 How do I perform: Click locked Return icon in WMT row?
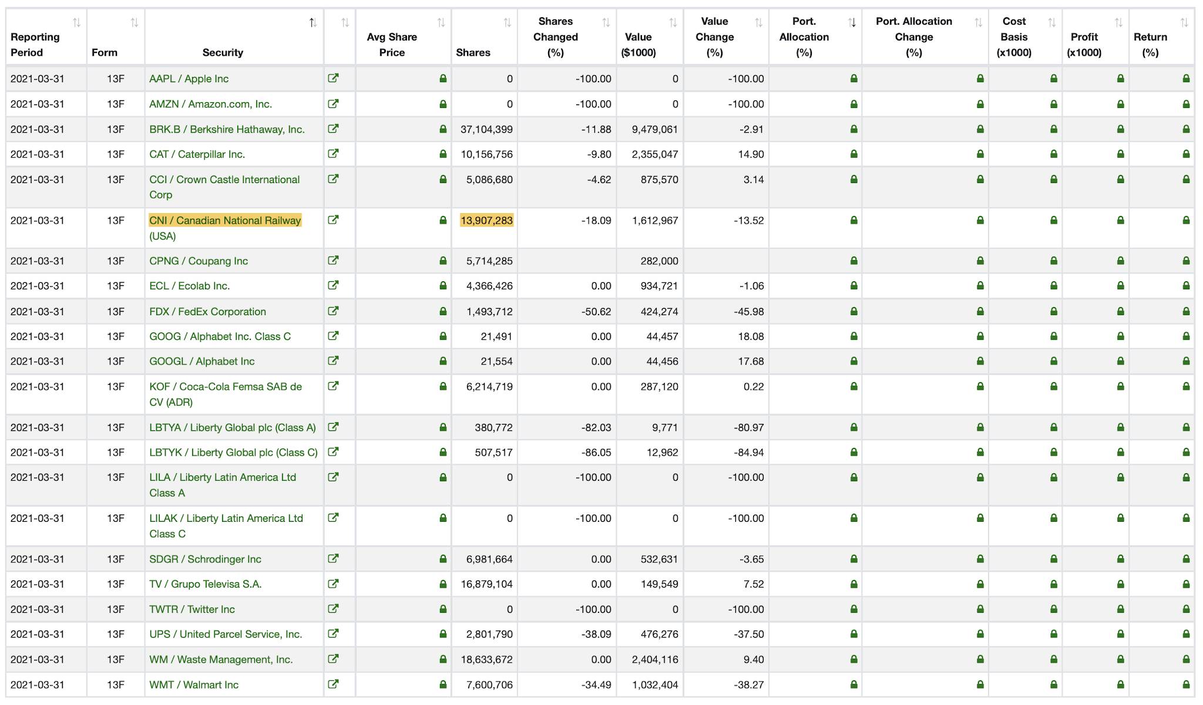(x=1186, y=684)
